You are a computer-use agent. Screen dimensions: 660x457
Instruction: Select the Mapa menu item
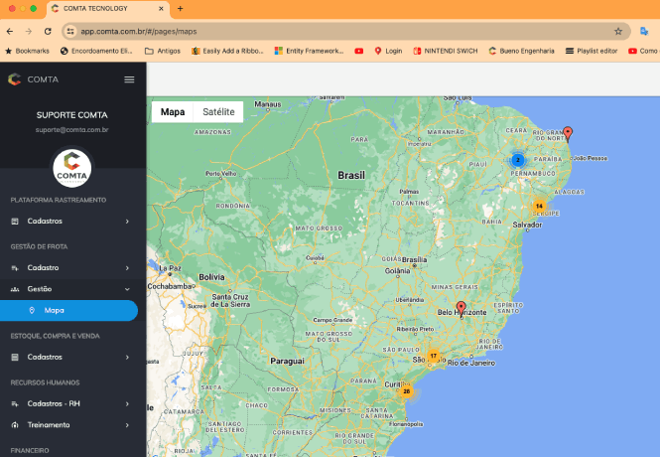(68, 310)
